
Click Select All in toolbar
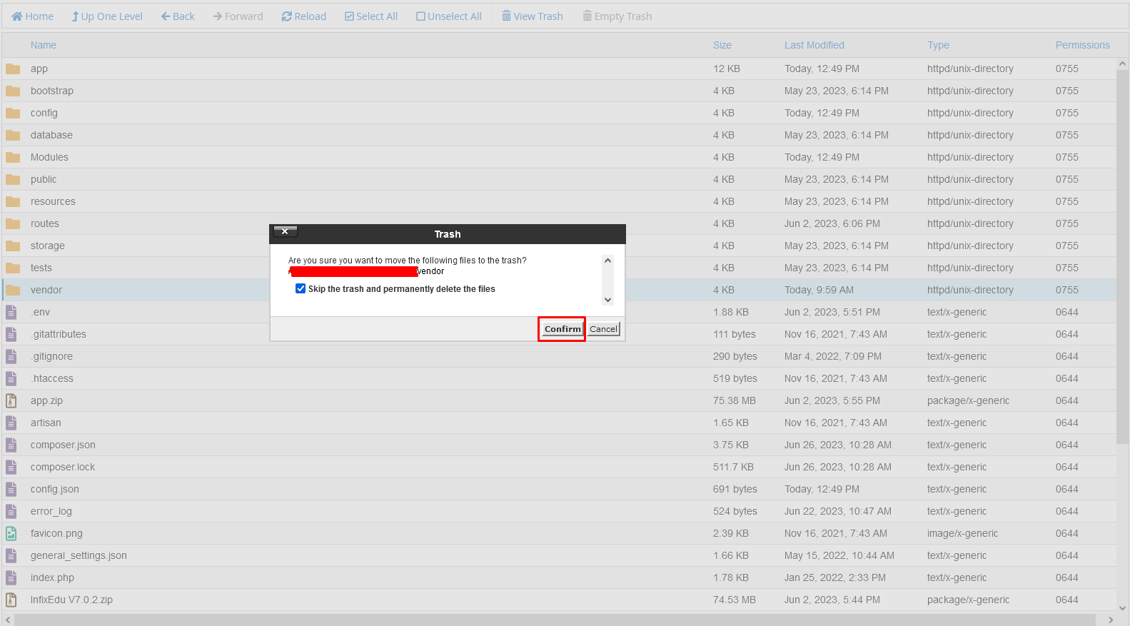(371, 16)
